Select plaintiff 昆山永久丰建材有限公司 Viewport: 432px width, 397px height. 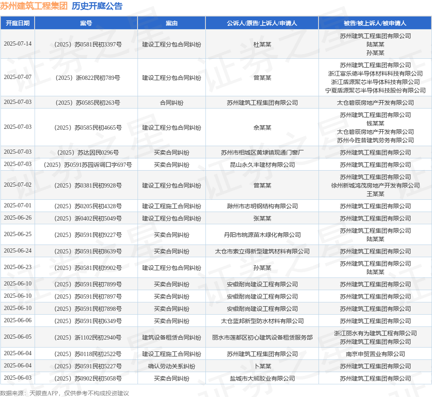pyautogui.click(x=262, y=165)
